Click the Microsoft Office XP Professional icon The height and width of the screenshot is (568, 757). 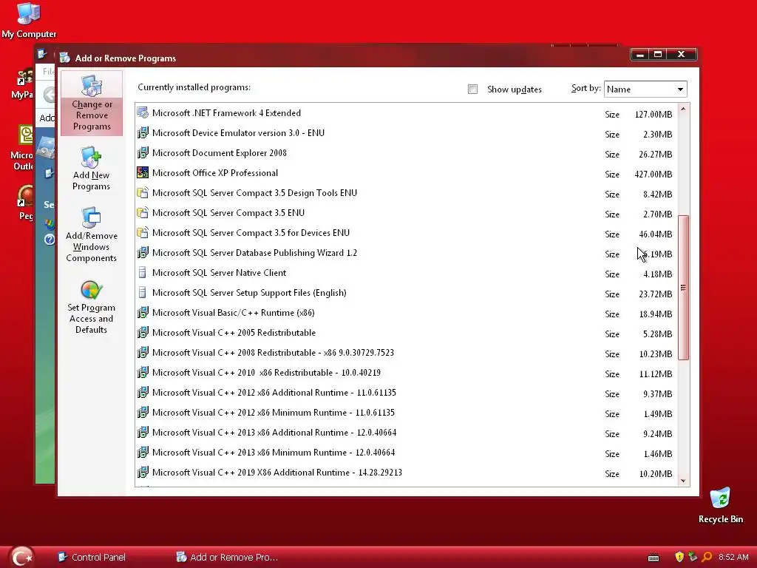[x=143, y=173]
